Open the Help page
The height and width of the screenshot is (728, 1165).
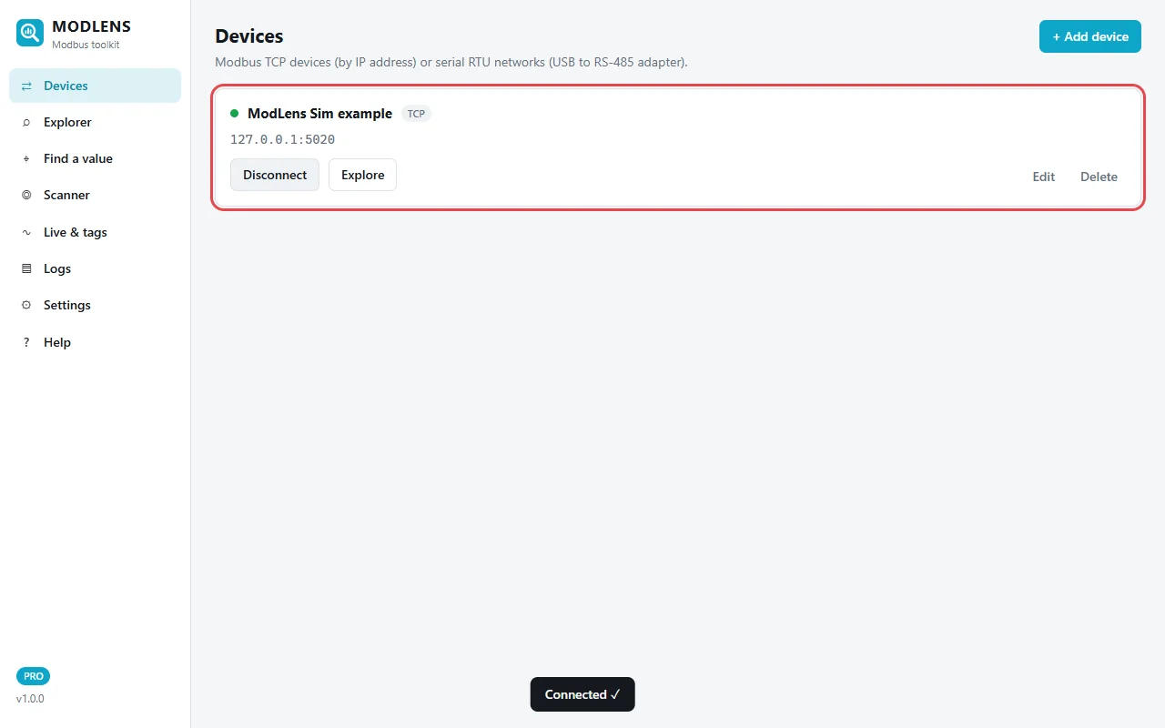pyautogui.click(x=95, y=342)
